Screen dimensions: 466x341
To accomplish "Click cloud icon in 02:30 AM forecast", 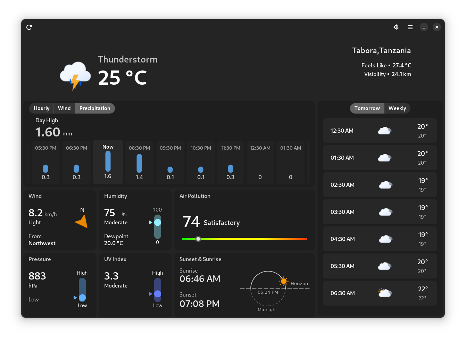I will 385,185.
